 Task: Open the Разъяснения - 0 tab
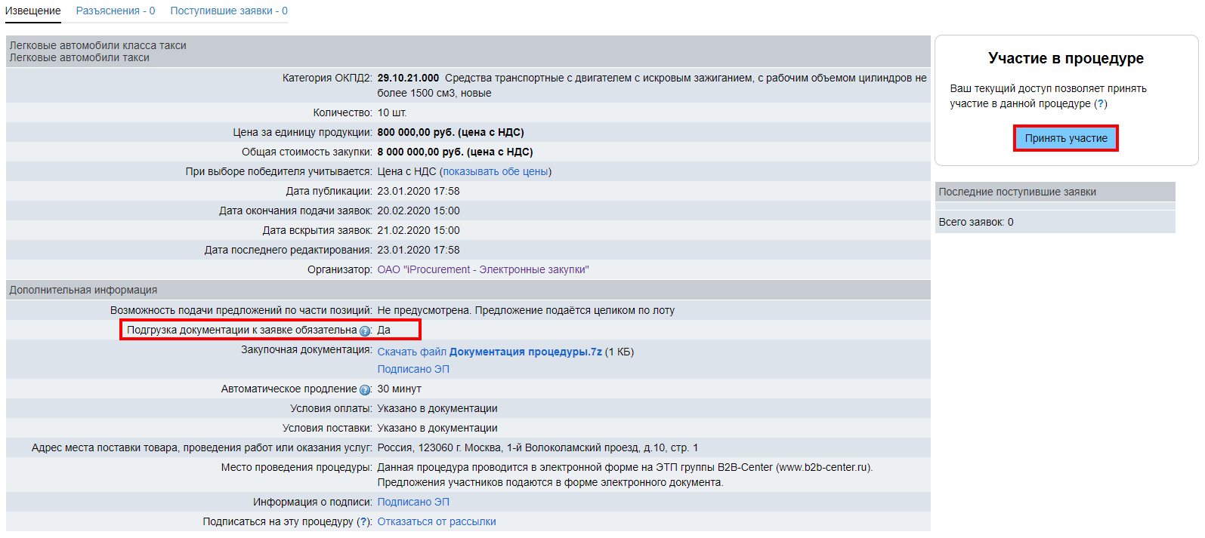(x=116, y=11)
